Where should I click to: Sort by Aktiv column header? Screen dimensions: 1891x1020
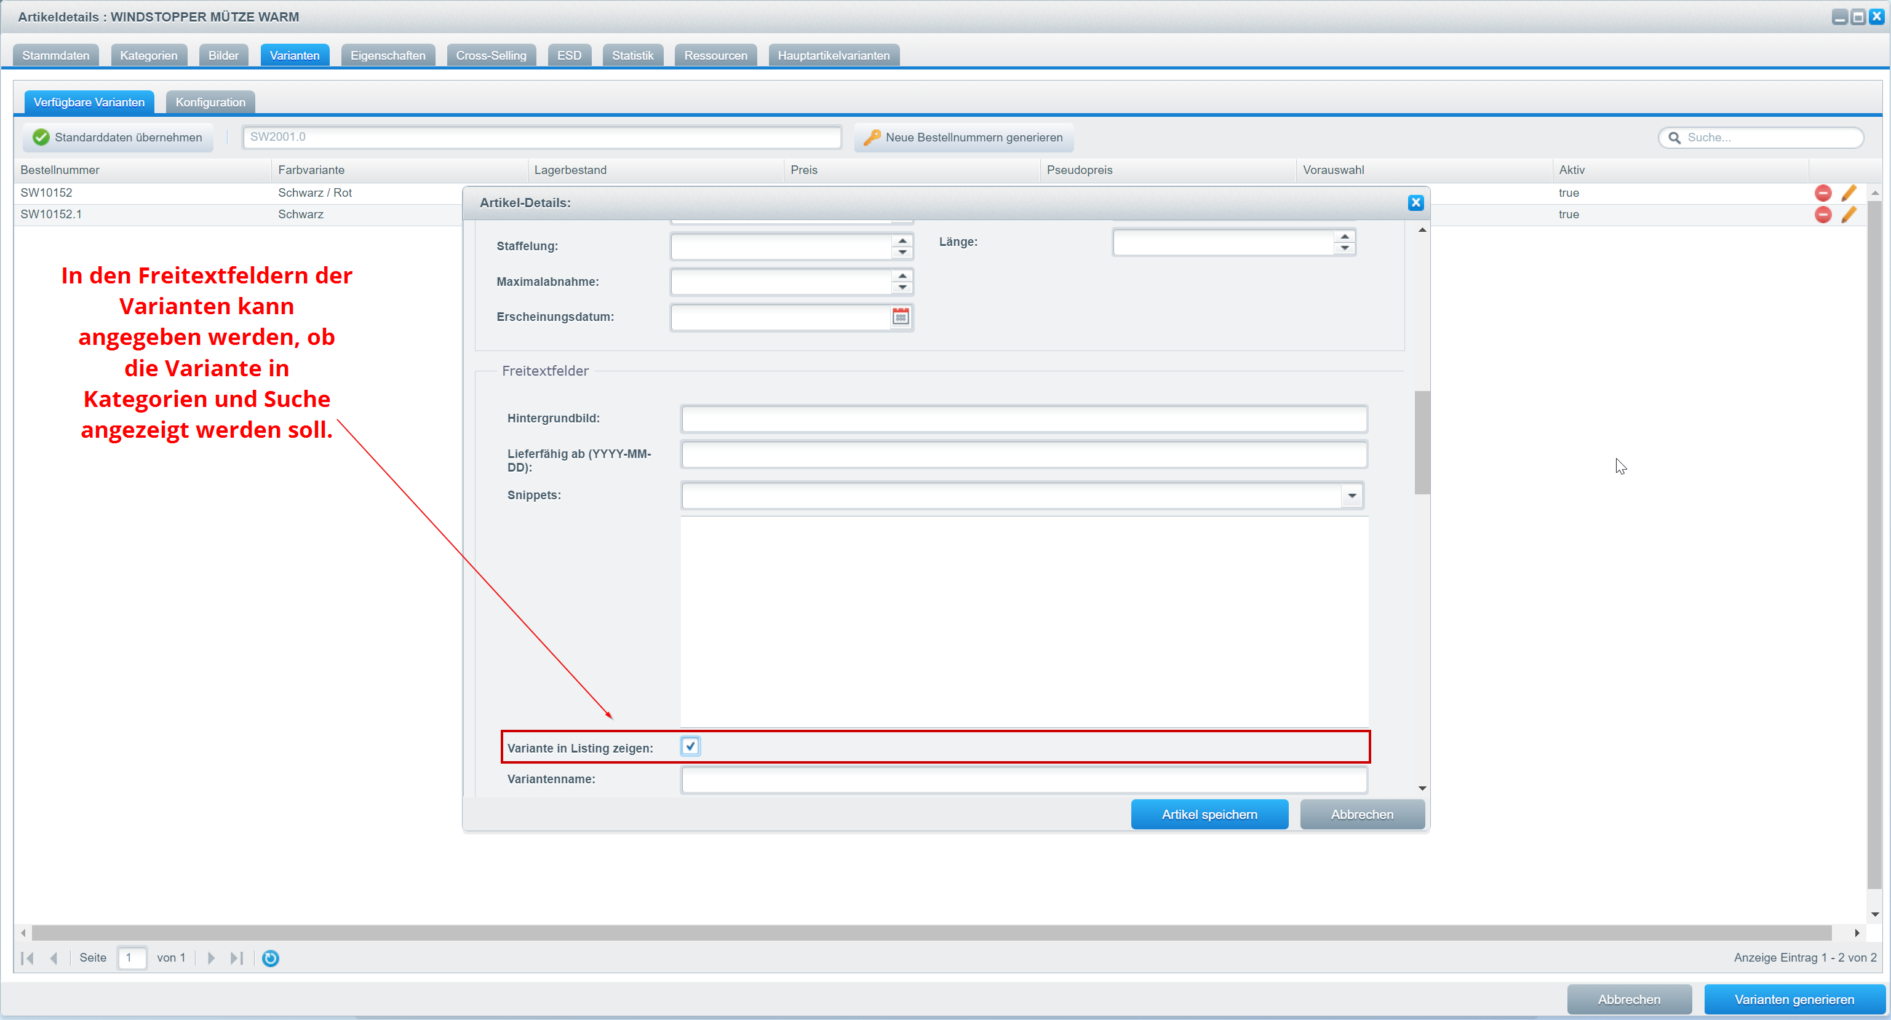coord(1681,170)
